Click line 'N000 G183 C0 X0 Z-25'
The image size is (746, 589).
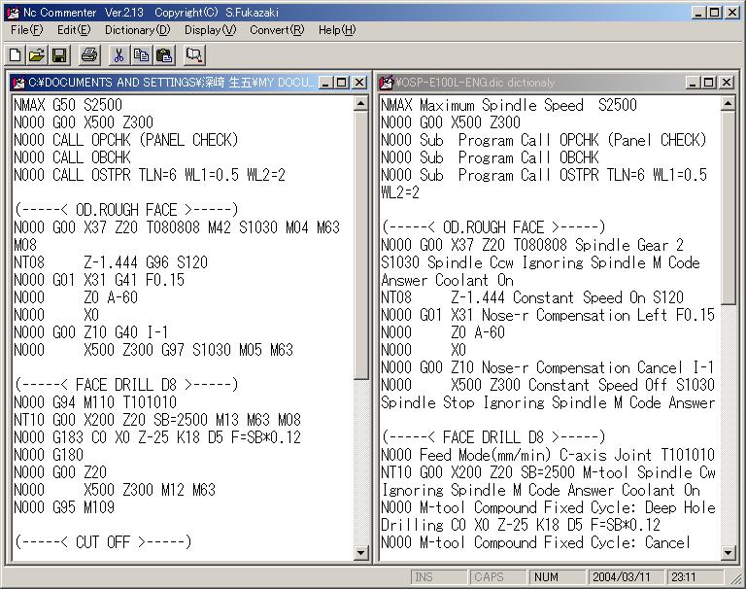tap(157, 437)
